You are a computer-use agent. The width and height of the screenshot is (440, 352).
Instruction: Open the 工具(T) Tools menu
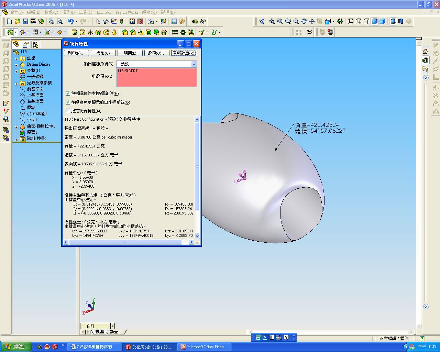86,12
